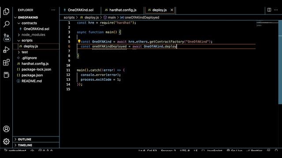Image resolution: width=282 pixels, height=158 pixels.
Task: Open the Extensions view icon
Action: (x=6, y=62)
